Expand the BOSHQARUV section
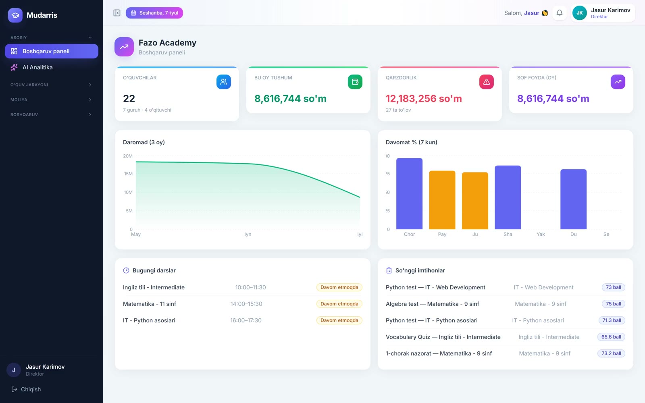This screenshot has width=645, height=403. tap(52, 114)
